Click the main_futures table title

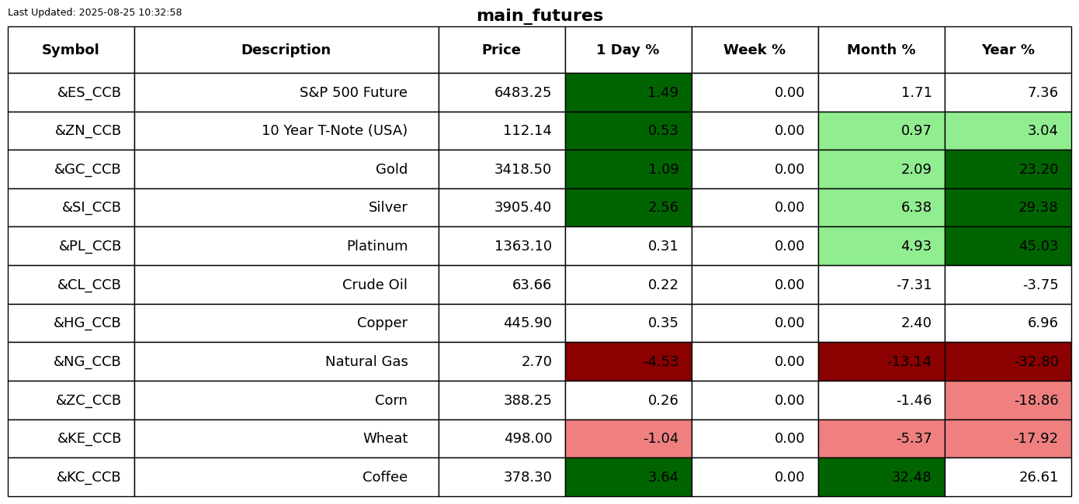click(x=539, y=16)
